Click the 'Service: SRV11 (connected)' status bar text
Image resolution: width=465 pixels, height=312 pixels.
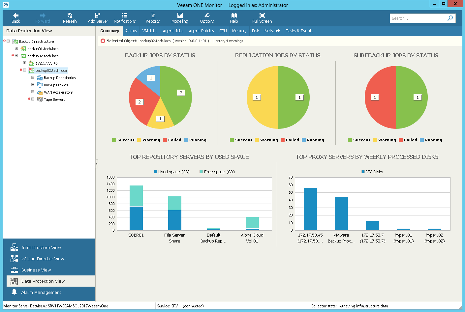coord(180,306)
